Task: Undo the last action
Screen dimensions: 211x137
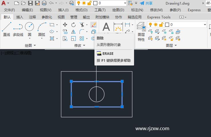Action: [51, 3]
